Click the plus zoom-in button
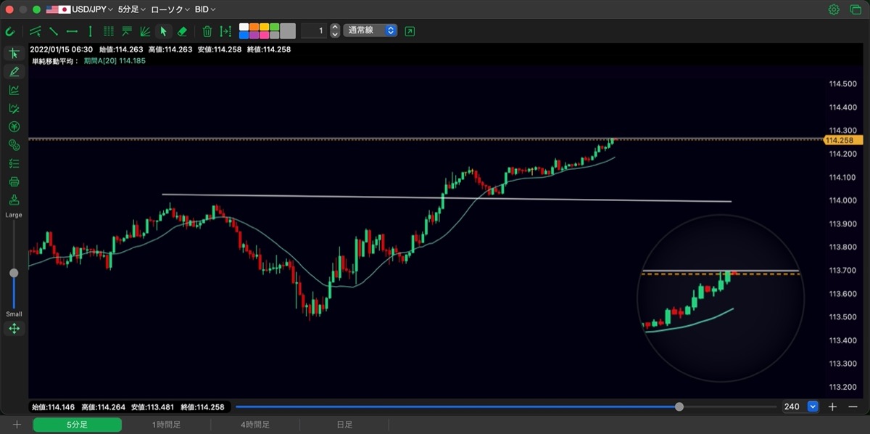Image resolution: width=870 pixels, height=434 pixels. (833, 406)
